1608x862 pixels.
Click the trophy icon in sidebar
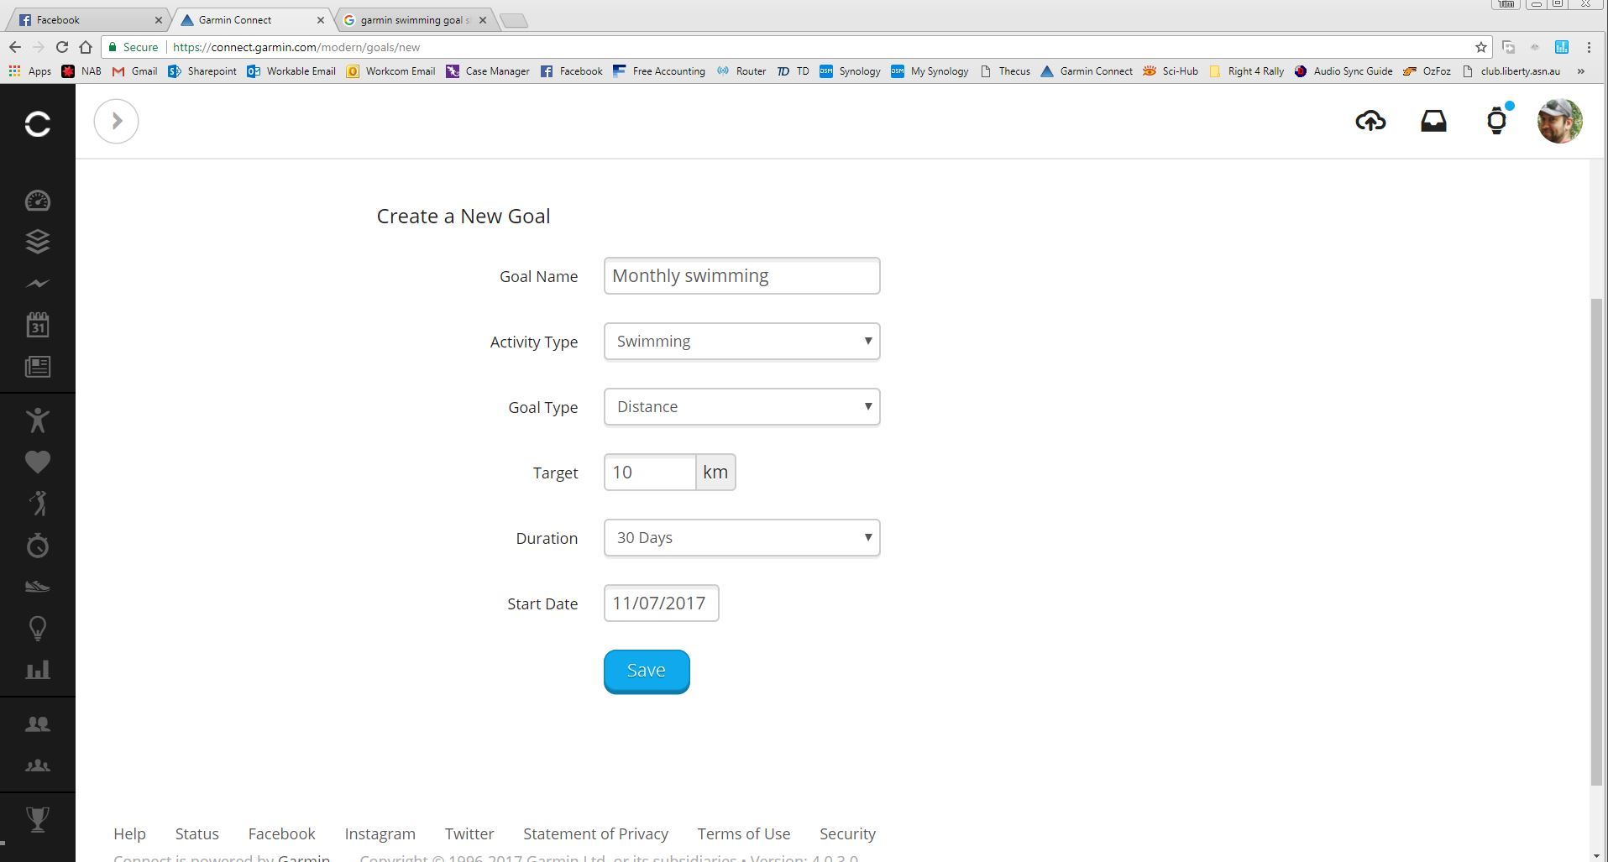38,818
